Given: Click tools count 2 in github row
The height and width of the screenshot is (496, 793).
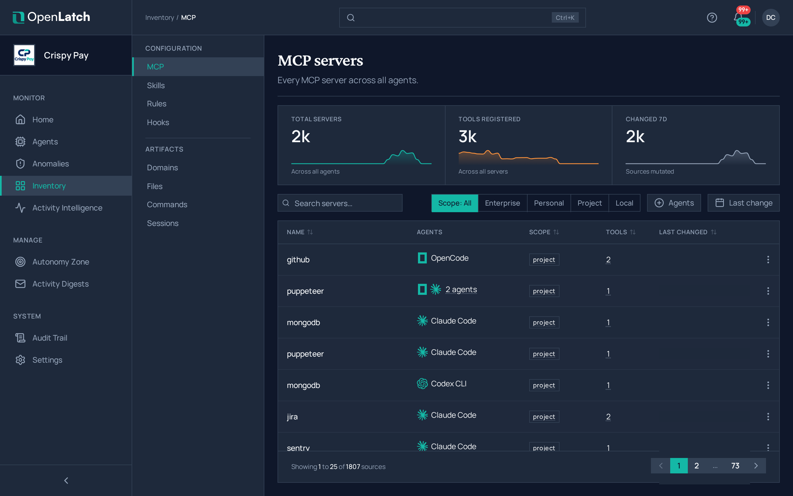Looking at the screenshot, I should [x=608, y=260].
